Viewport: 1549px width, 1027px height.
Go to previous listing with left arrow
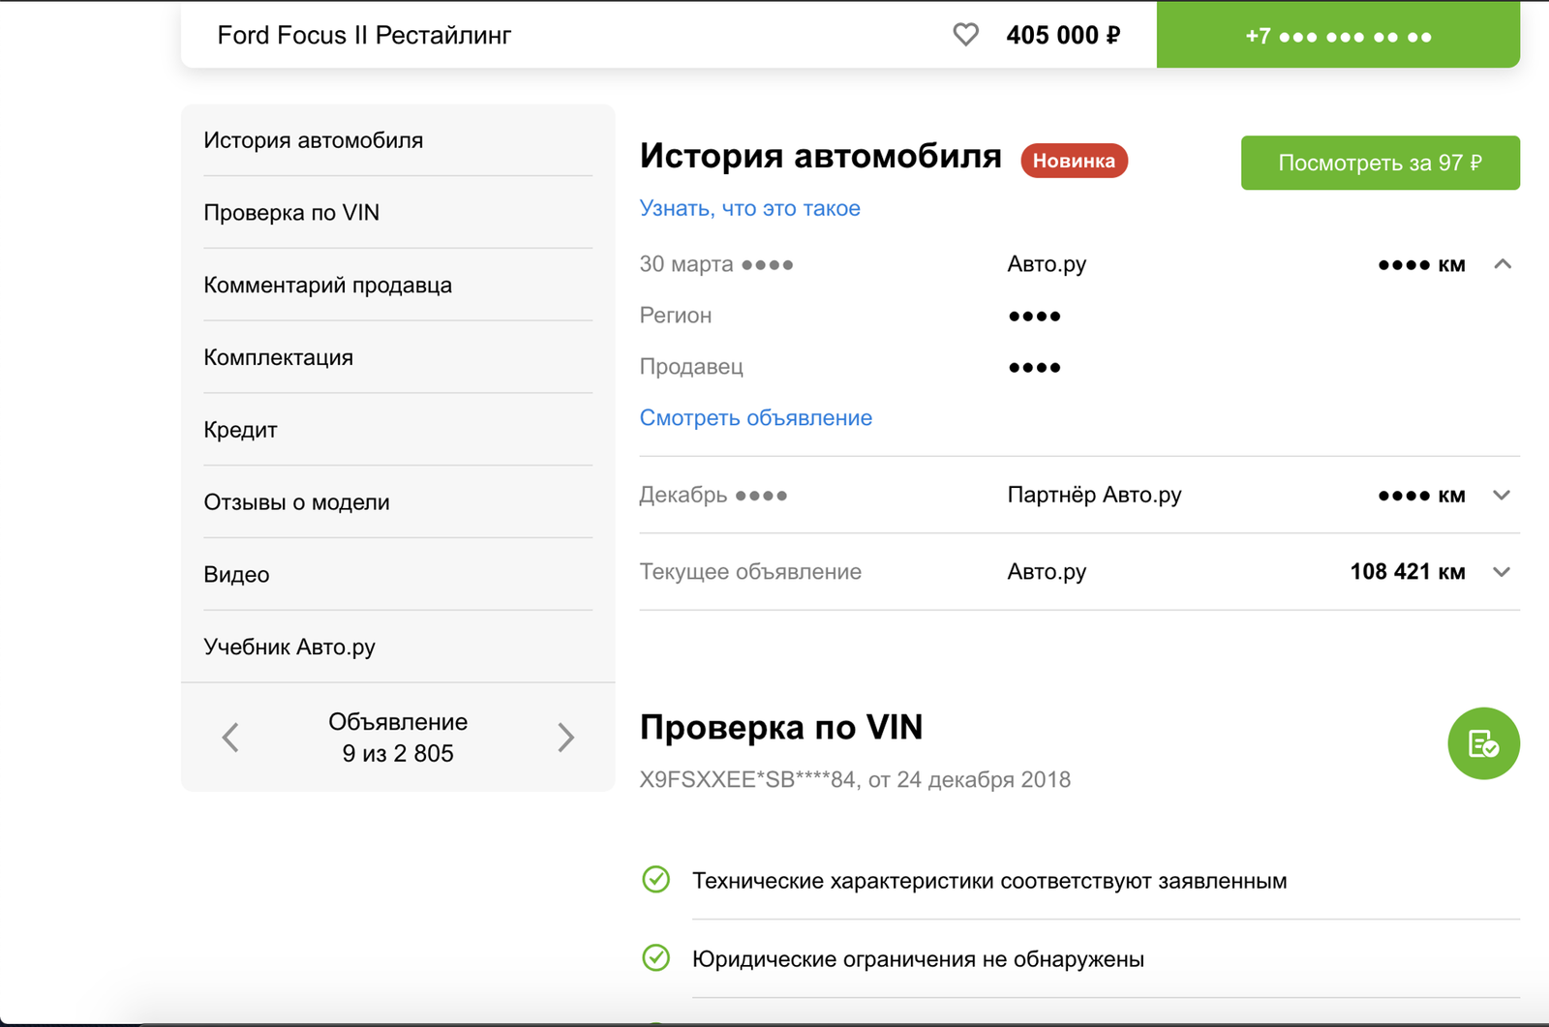(230, 738)
